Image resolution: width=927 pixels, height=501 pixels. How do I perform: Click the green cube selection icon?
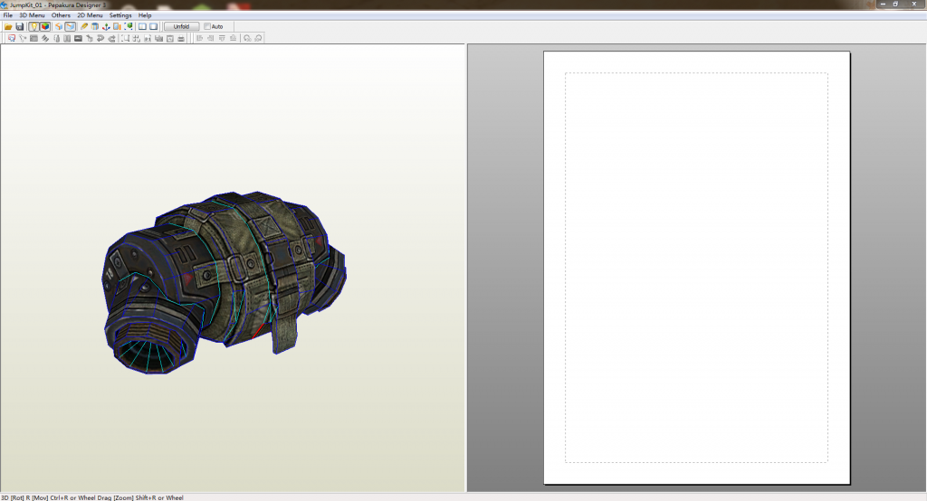[x=129, y=26]
